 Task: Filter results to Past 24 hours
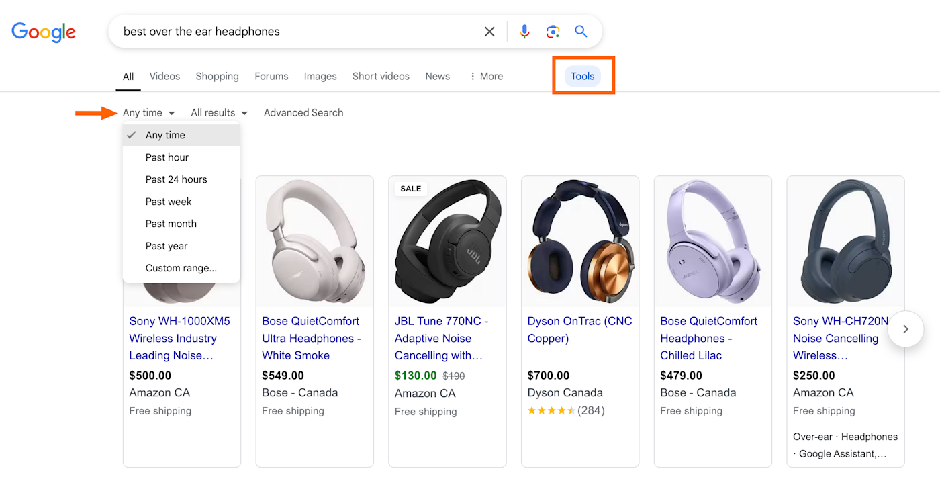tap(181, 179)
